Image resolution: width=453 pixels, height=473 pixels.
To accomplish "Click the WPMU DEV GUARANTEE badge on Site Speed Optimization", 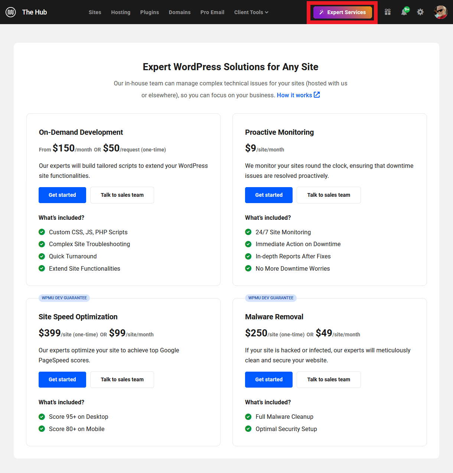I will coord(64,298).
